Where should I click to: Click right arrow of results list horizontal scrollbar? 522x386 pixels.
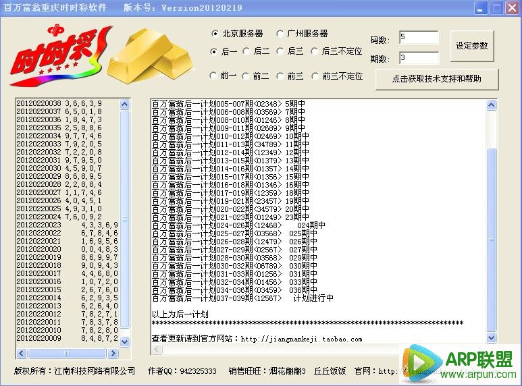tap(113, 353)
